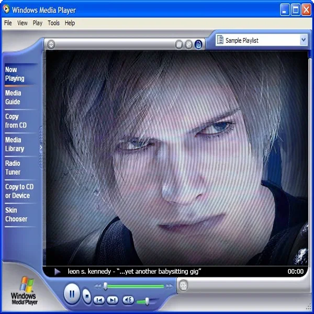Mute the audio with the speaker button

click(x=128, y=300)
